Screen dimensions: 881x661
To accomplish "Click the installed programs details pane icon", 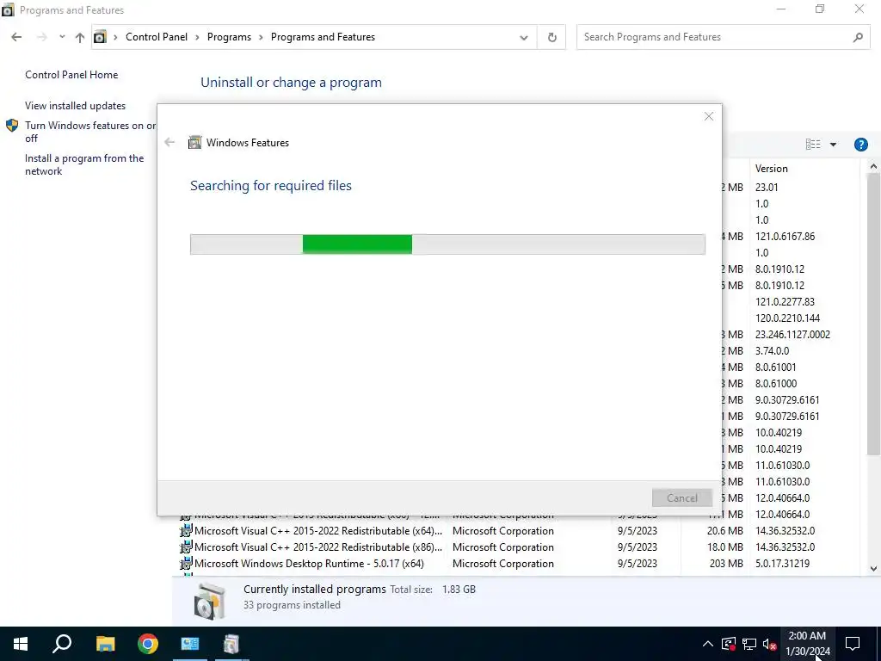I will (209, 602).
